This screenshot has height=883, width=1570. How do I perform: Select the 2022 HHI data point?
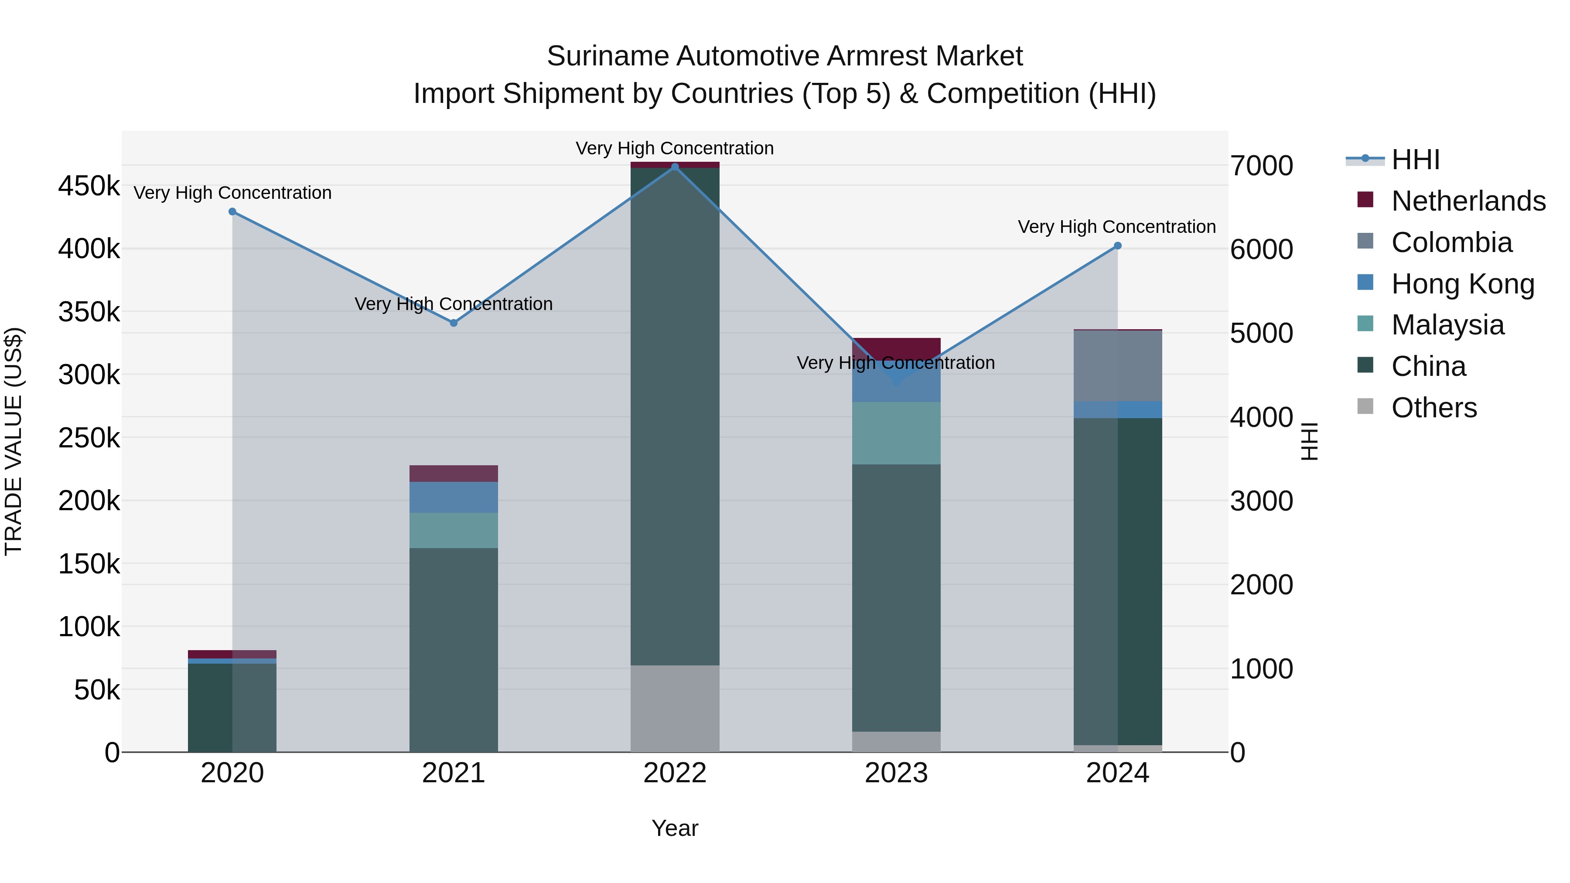pos(675,167)
